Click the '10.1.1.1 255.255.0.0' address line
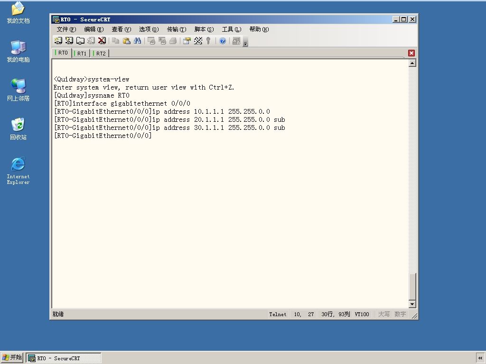Image resolution: width=486 pixels, height=364 pixels. coord(162,111)
